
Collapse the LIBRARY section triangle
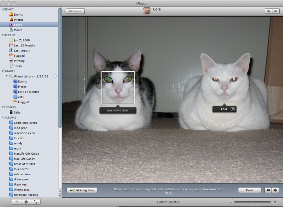point(3,10)
